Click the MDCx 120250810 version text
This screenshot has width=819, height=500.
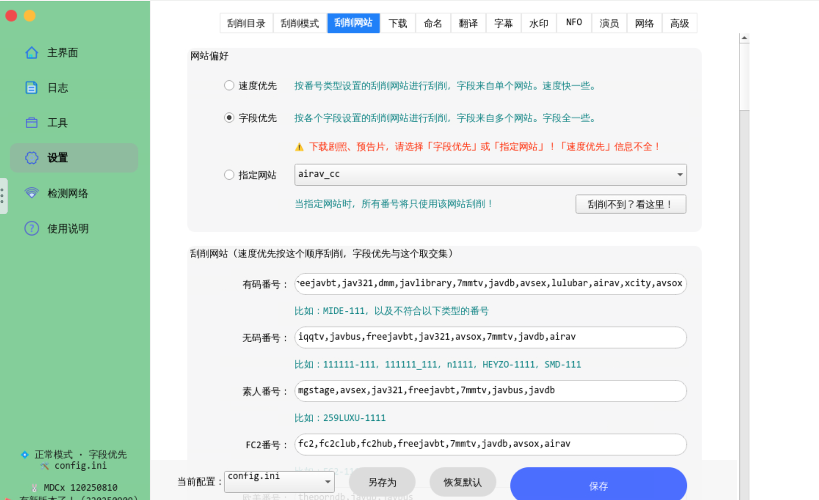[81, 487]
